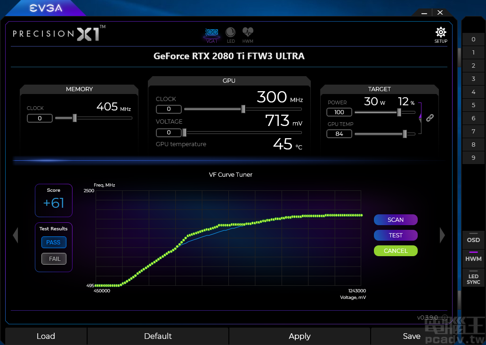The image size is (486, 345).
Task: Click the GPU TEMP target slider handle
Action: [405, 133]
